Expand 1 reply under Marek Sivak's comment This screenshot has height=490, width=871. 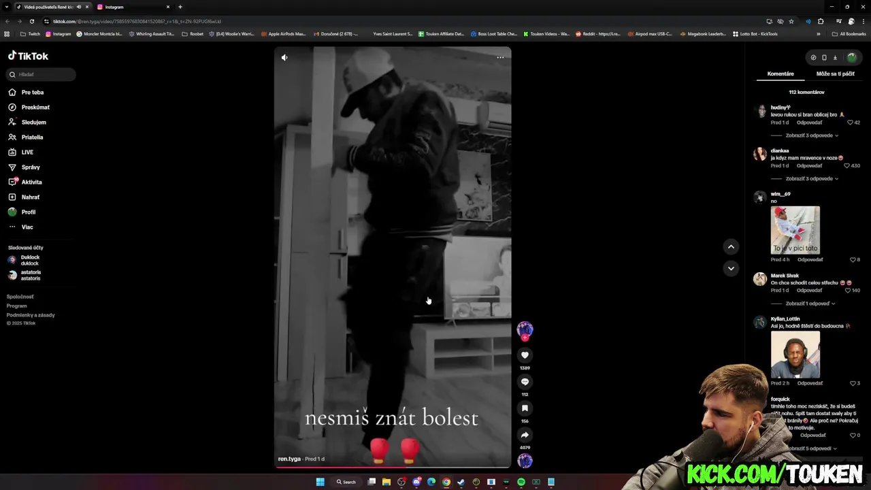pyautogui.click(x=810, y=304)
